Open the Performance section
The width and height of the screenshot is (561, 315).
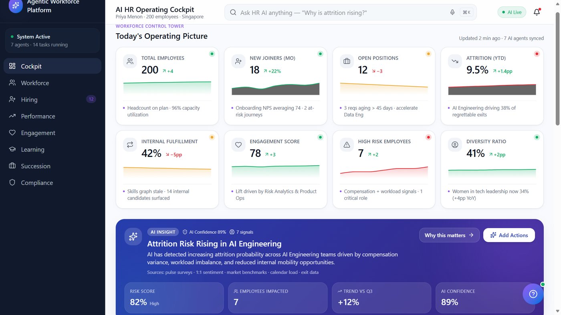[x=52, y=116]
